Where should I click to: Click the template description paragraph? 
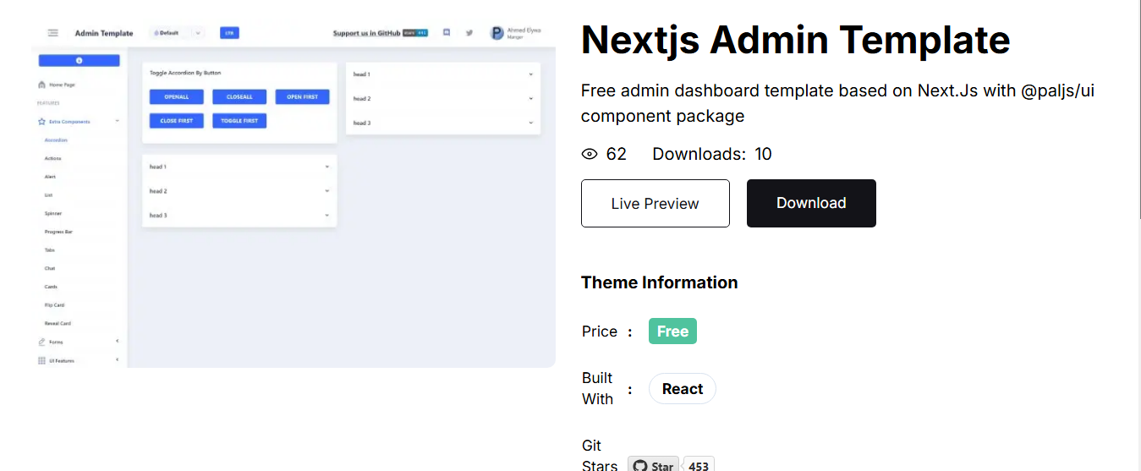[837, 103]
